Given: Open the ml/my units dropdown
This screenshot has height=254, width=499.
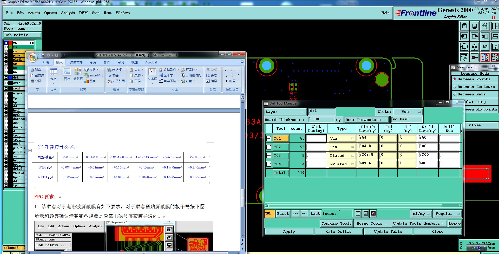Looking at the screenshot, I should coord(421,214).
